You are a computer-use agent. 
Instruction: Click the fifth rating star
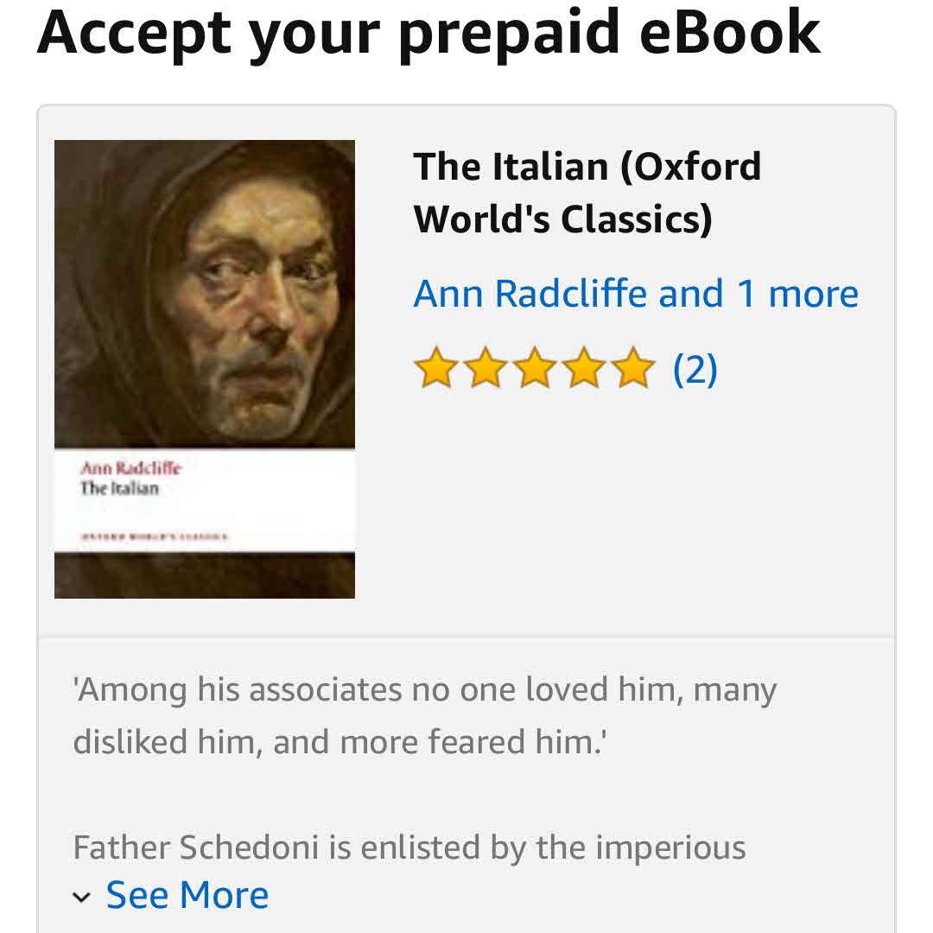[633, 368]
